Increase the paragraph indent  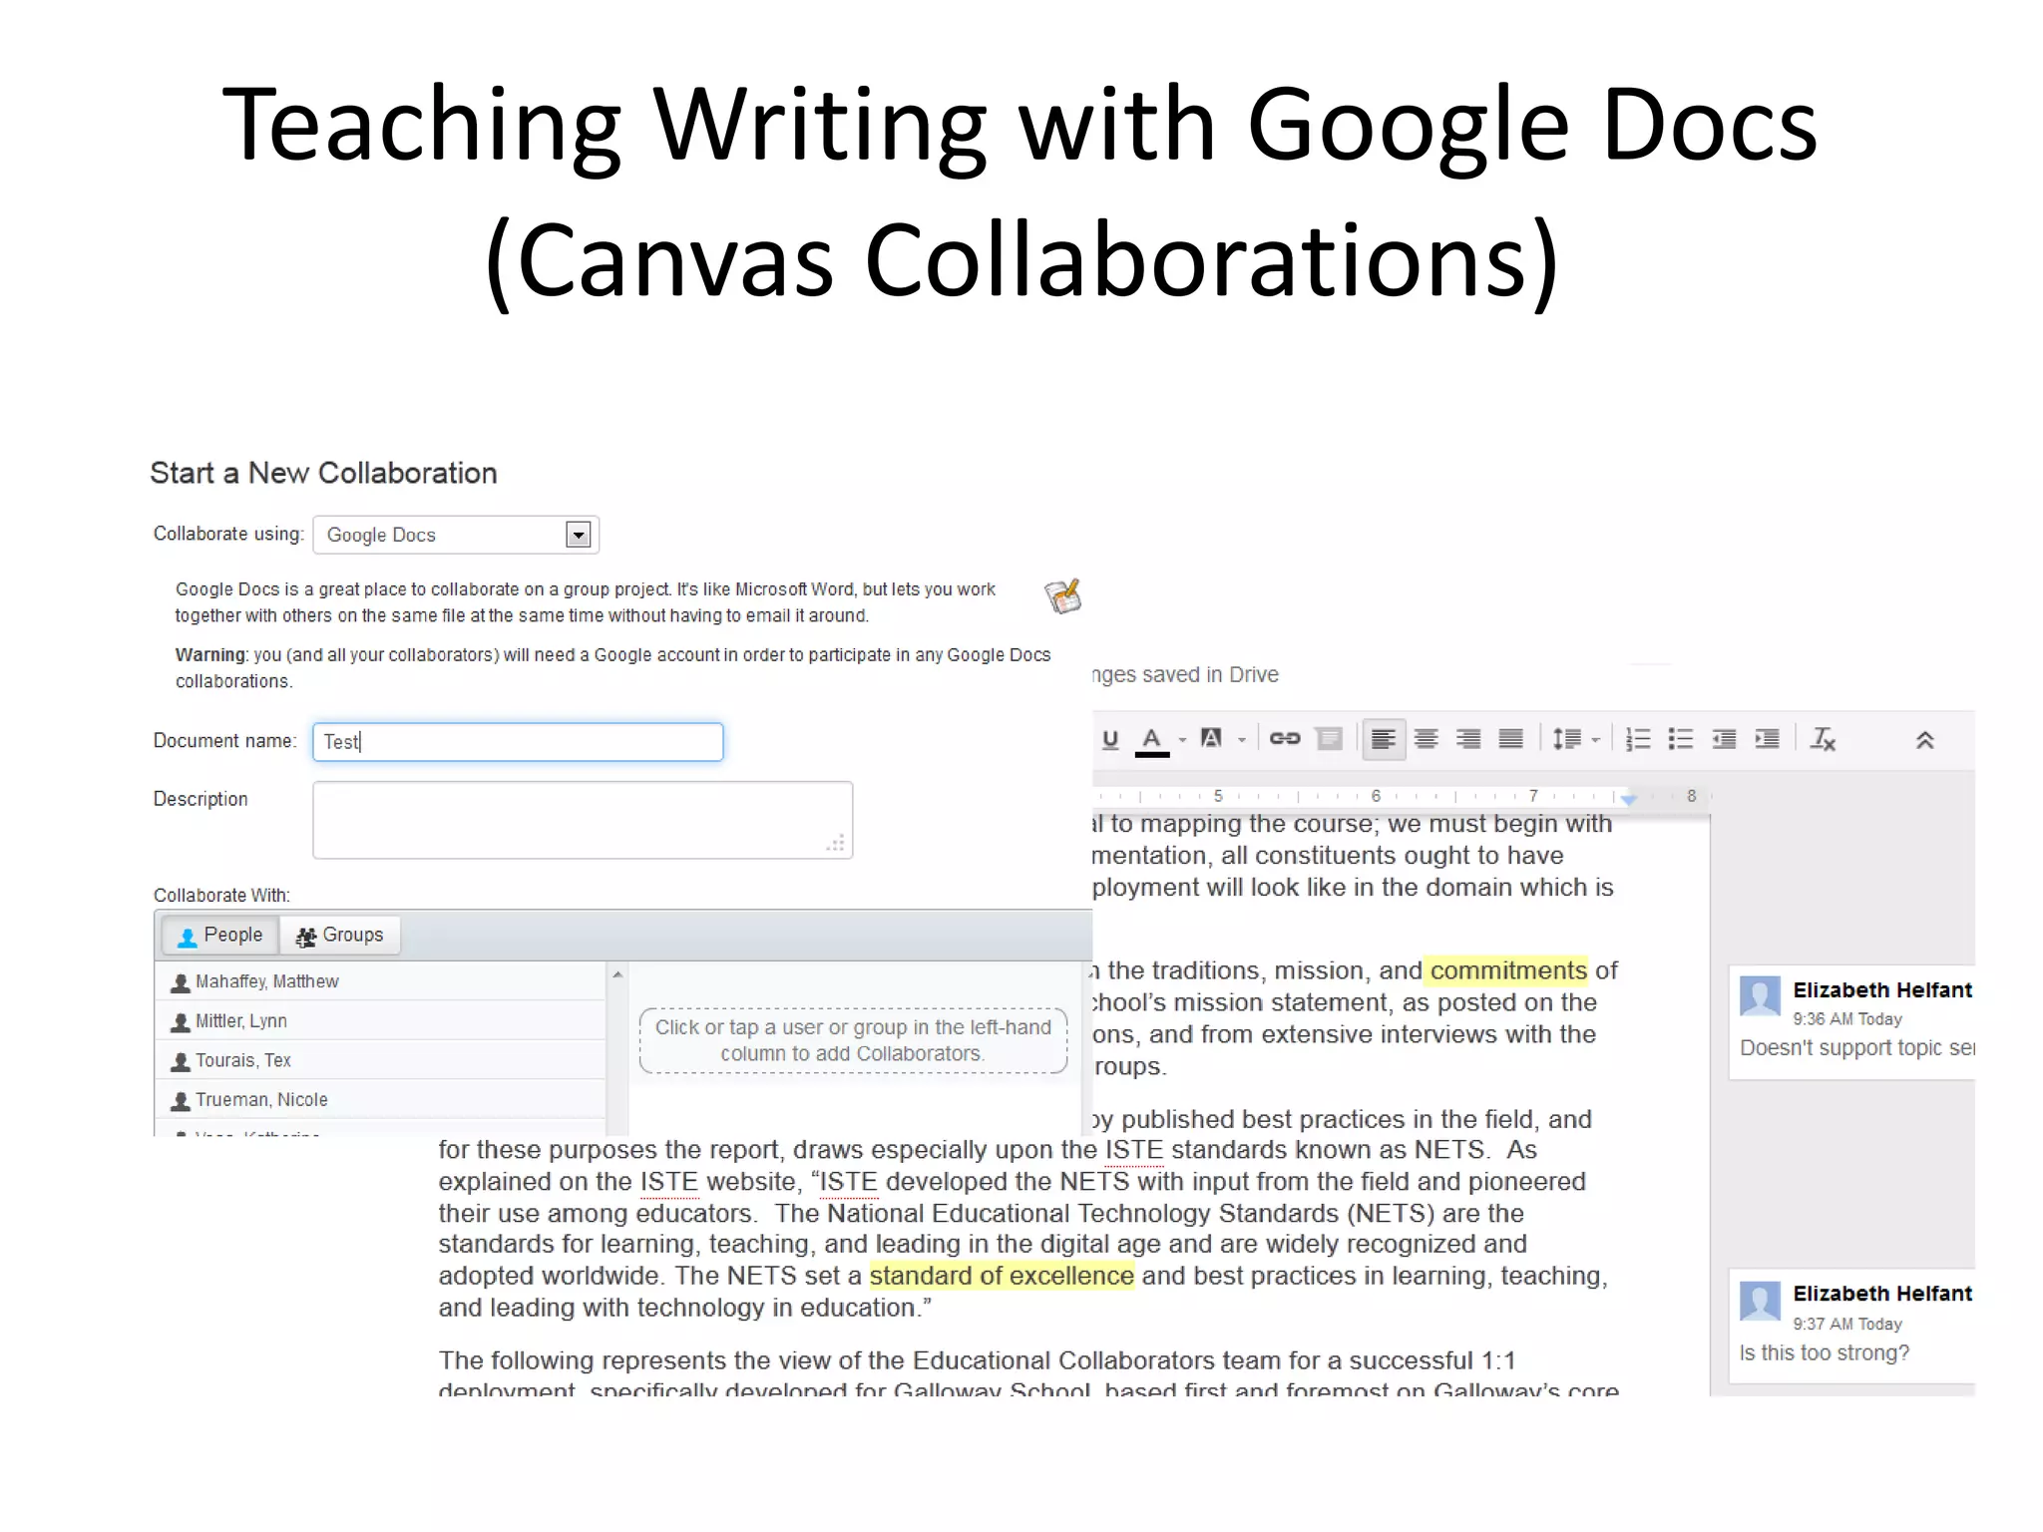1767,739
